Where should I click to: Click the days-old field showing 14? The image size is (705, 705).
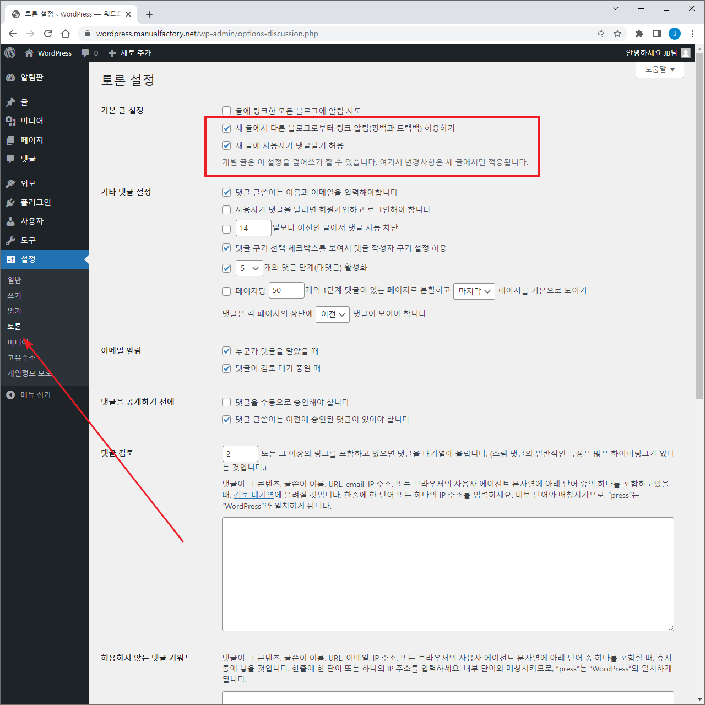point(253,228)
